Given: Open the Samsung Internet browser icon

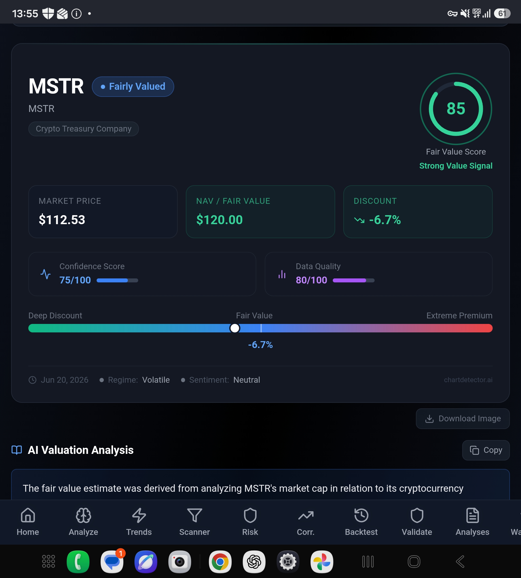Looking at the screenshot, I should coord(146,562).
